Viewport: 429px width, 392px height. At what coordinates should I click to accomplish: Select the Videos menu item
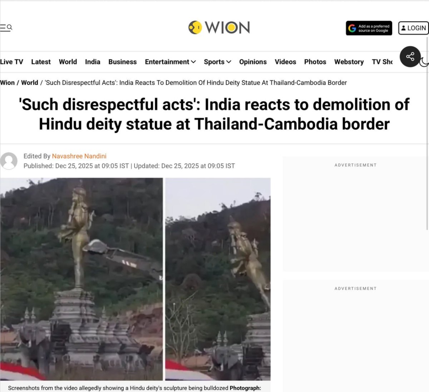pyautogui.click(x=285, y=62)
